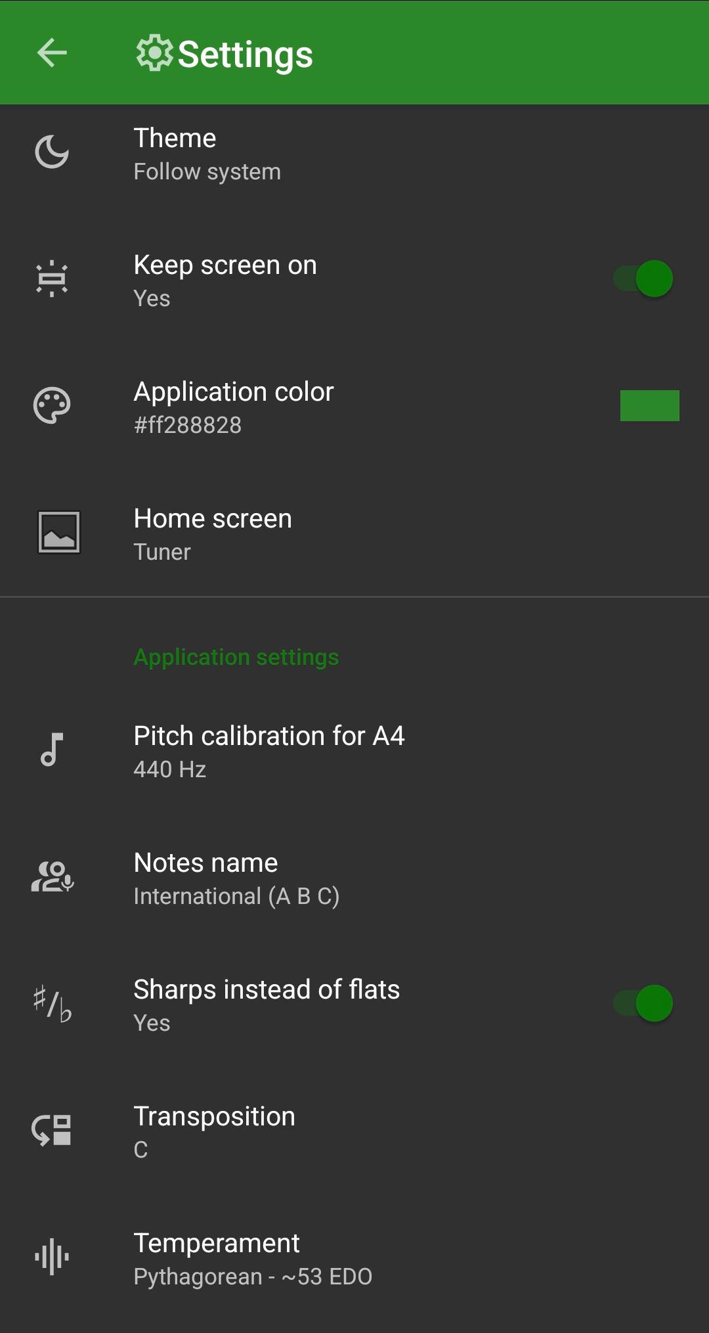Open the green application color swatch
Image resolution: width=709 pixels, height=1333 pixels.
[x=649, y=406]
